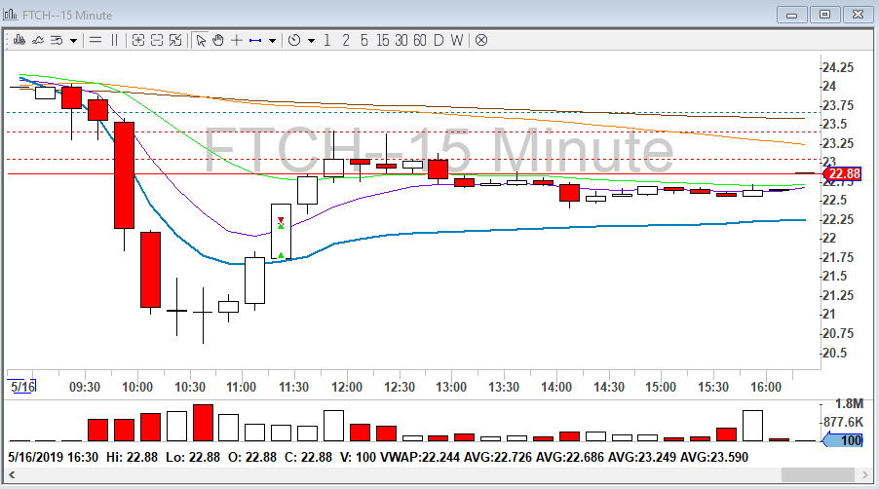Click the 12:00 time axis label
Image resolution: width=879 pixels, height=489 pixels.
tap(347, 387)
